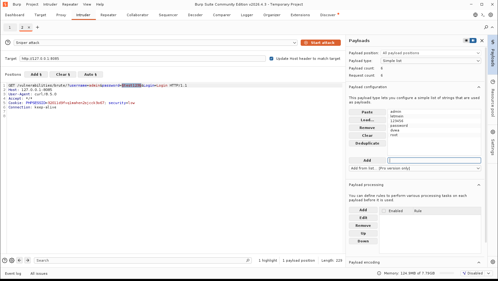
Task: Add a new Intruder tab with plus icon
Action: coord(37,27)
